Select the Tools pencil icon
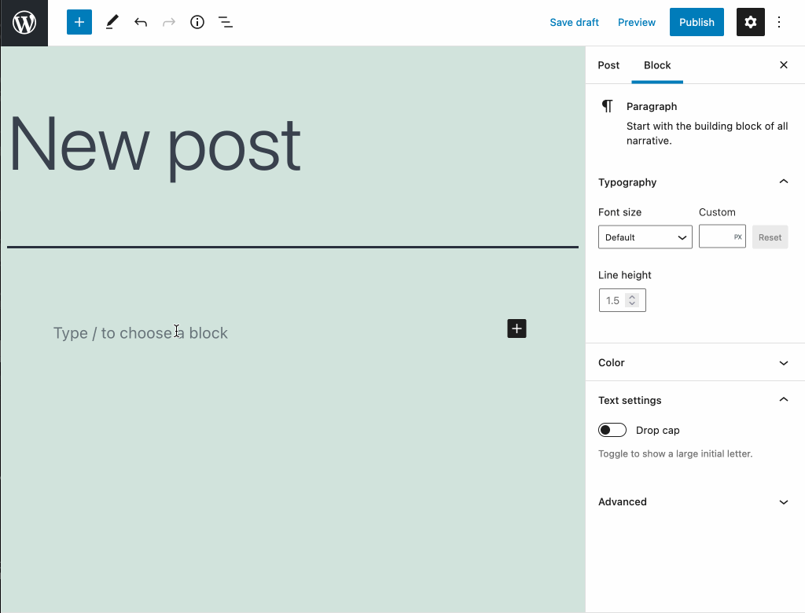This screenshot has height=613, width=805. point(112,22)
